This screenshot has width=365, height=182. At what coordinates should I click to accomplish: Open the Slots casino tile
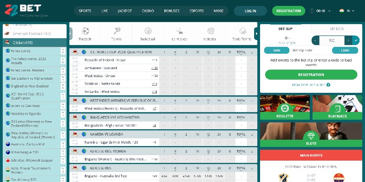pos(311,135)
